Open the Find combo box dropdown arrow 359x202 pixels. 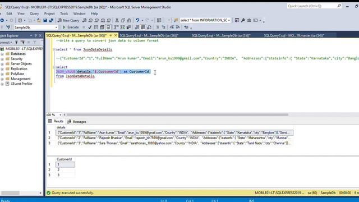point(229,20)
